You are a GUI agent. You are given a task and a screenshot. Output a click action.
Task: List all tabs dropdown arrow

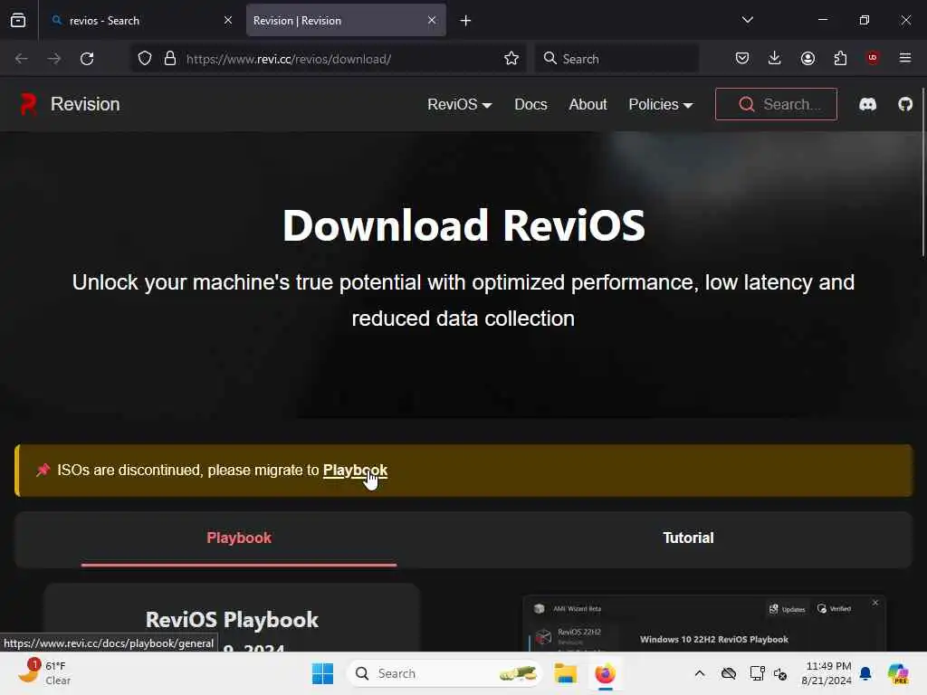pyautogui.click(x=747, y=20)
